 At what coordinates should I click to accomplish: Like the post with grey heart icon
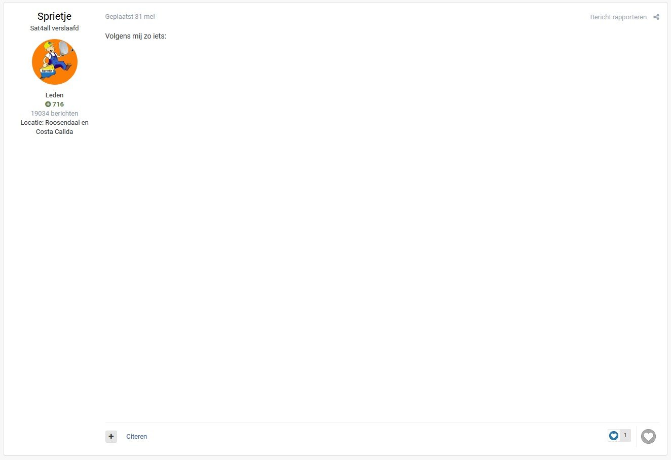(648, 436)
